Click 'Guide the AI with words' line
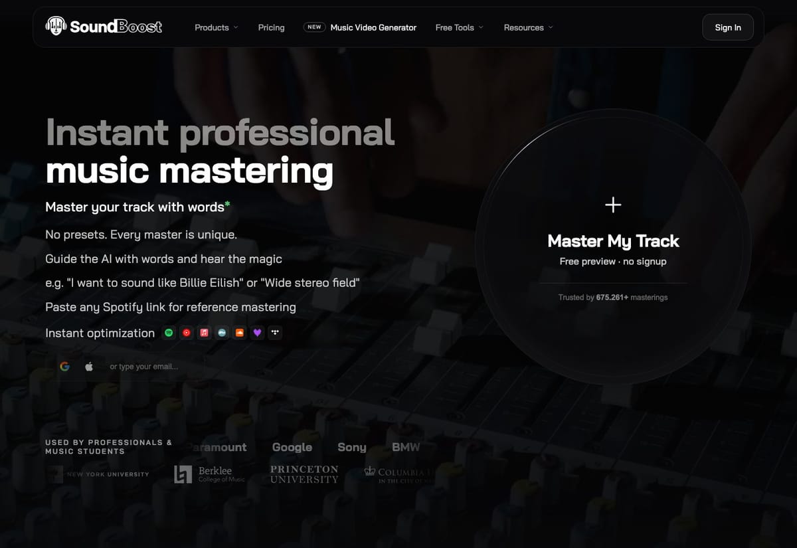 click(163, 259)
